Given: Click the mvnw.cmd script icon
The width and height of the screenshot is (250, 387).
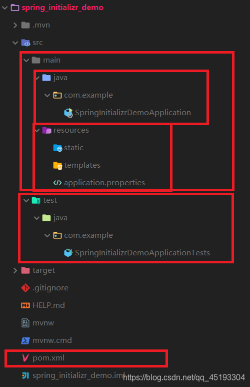Looking at the screenshot, I should pos(25,340).
